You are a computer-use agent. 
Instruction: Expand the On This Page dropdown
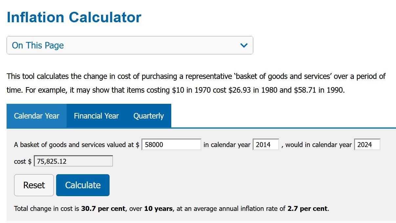[130, 45]
